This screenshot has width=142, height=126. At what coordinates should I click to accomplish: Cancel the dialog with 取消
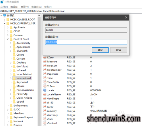pos(118,50)
